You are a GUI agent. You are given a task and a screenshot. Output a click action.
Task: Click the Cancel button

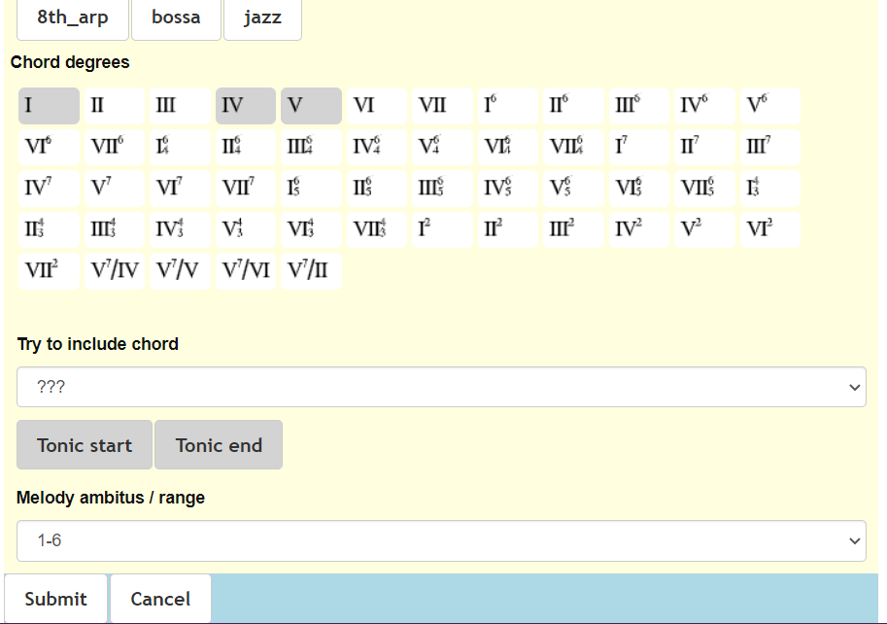[x=160, y=599]
